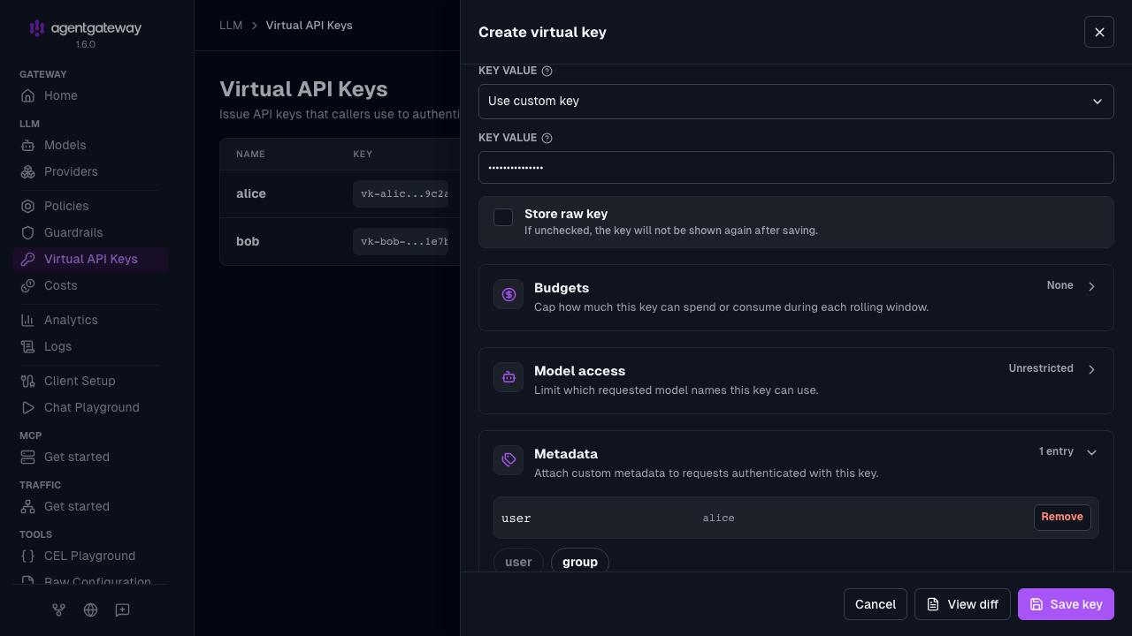1132x636 pixels.
Task: Close the Create virtual key panel
Action: (x=1099, y=32)
